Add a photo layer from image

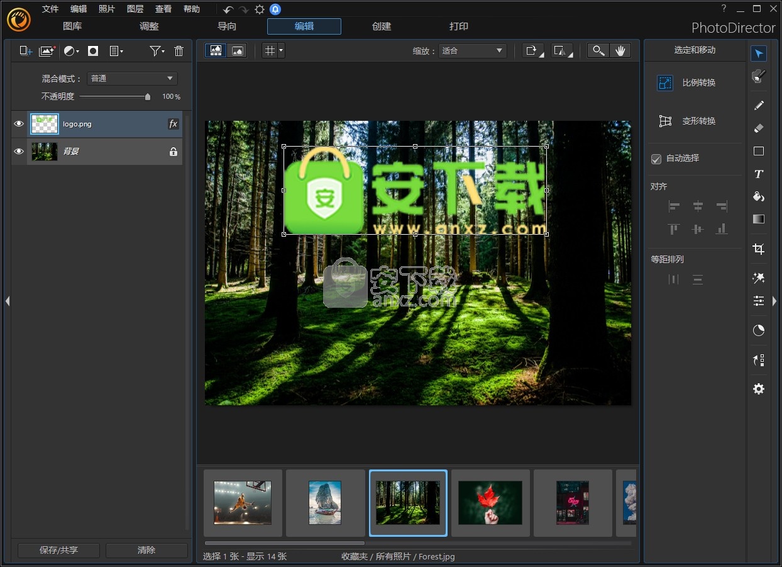pyautogui.click(x=47, y=52)
